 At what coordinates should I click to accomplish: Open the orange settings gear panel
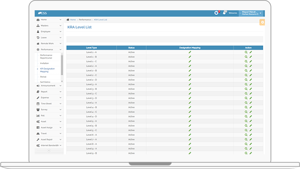(x=262, y=22)
